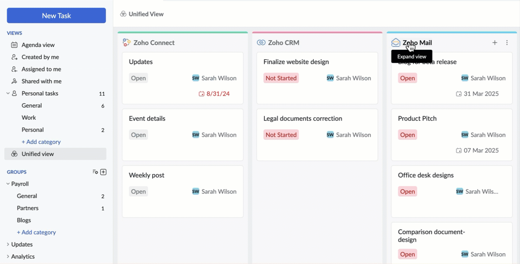520x264 pixels.
Task: Click Not Started on Finalize website design
Action: pyautogui.click(x=281, y=78)
